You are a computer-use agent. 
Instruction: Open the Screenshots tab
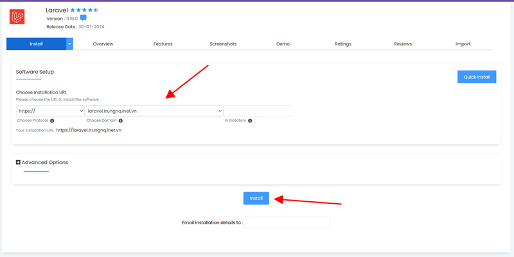(223, 44)
